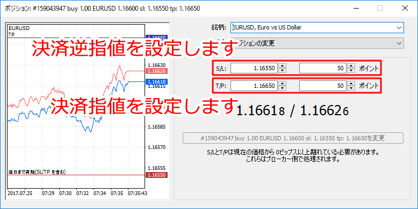Increase the T/P price with the up arrow
418x209 pixels.
tap(282, 83)
